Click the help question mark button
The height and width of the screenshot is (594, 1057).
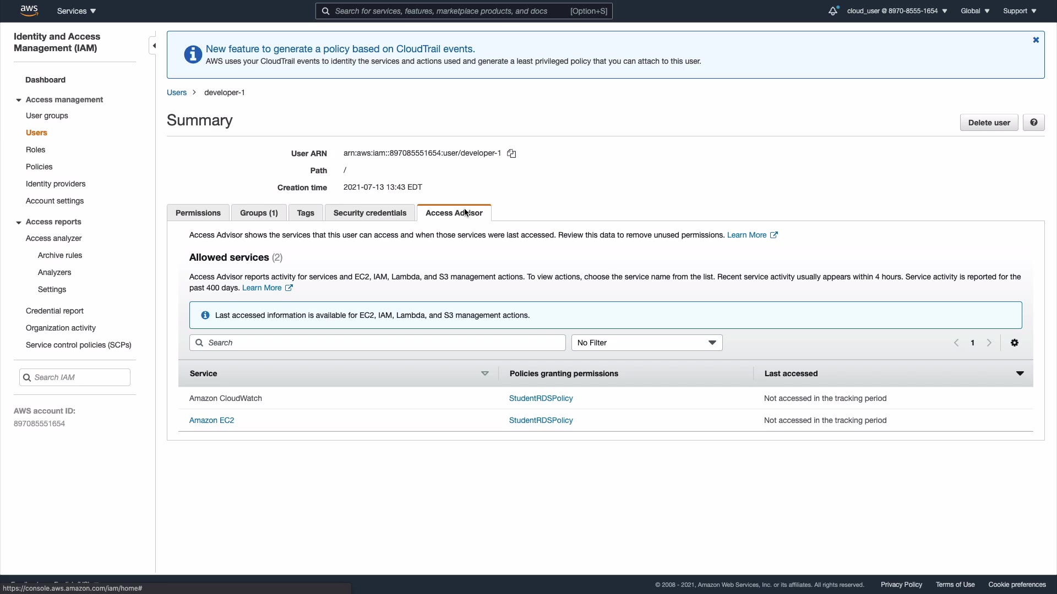(x=1033, y=123)
